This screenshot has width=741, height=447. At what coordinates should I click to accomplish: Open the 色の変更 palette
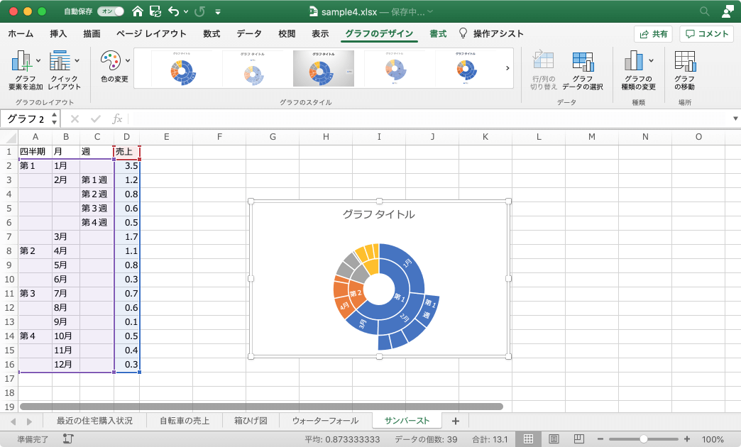pyautogui.click(x=114, y=66)
